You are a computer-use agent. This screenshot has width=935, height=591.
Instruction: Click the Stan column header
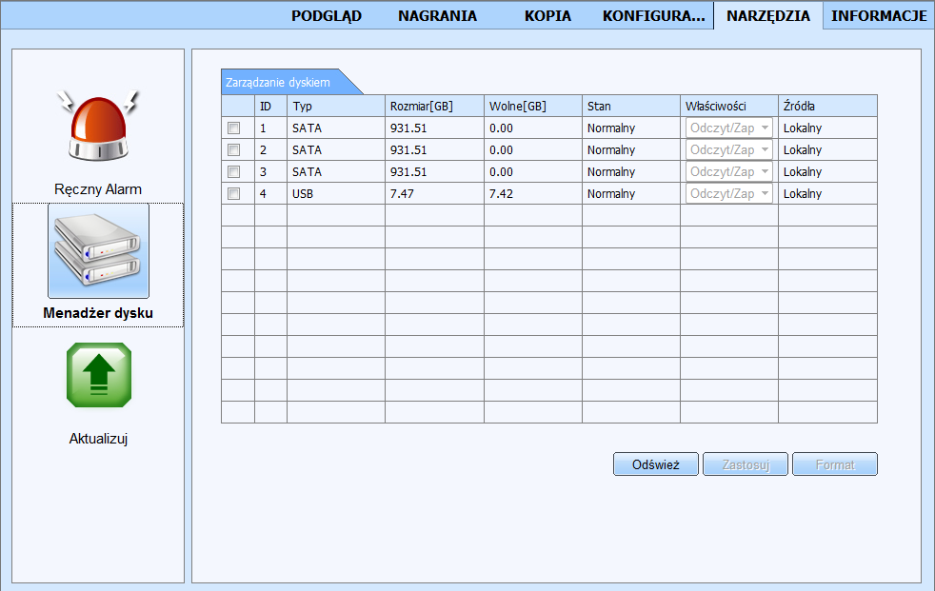click(x=631, y=106)
